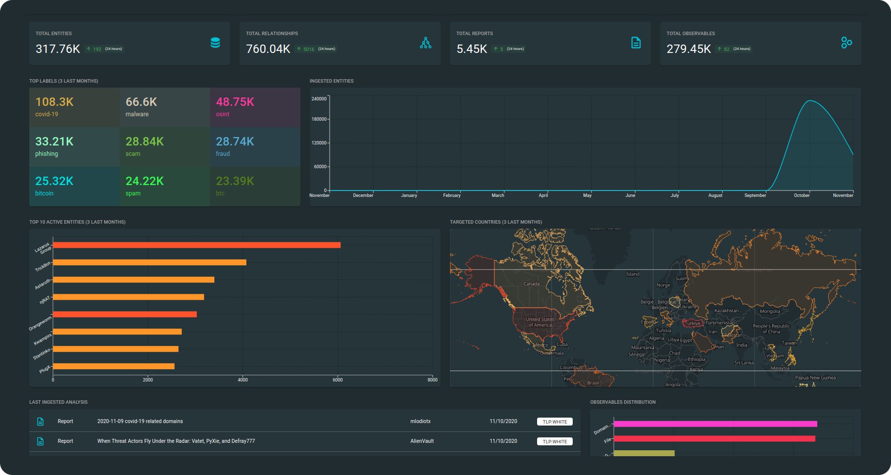This screenshot has height=475, width=891.
Task: Click the pink Domain bar in observables distribution
Action: coord(715,424)
